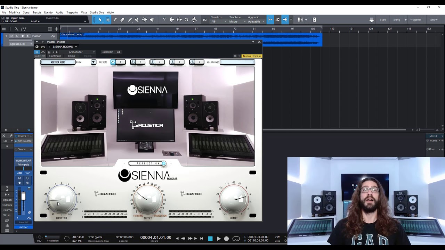This screenshot has height=250, width=445.
Task: Open the Evento menu
Action: [48, 12]
